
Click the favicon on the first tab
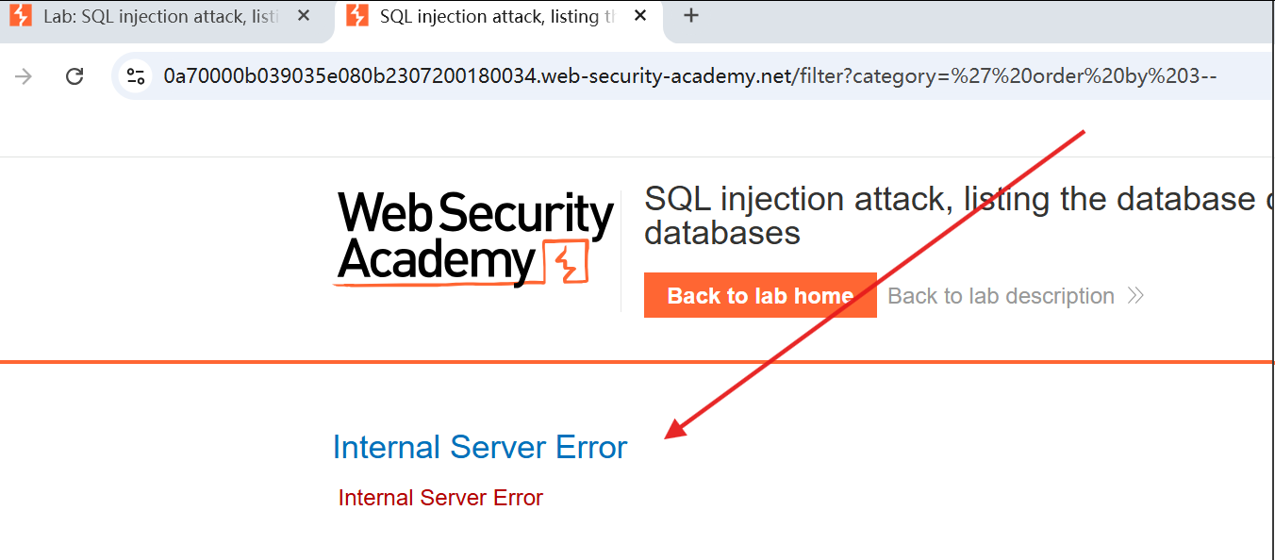point(21,16)
